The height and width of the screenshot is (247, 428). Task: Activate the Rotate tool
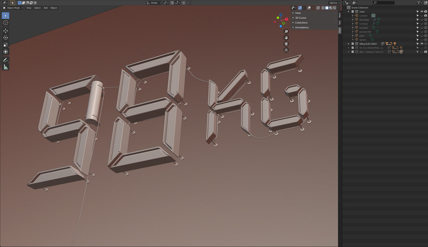point(6,38)
